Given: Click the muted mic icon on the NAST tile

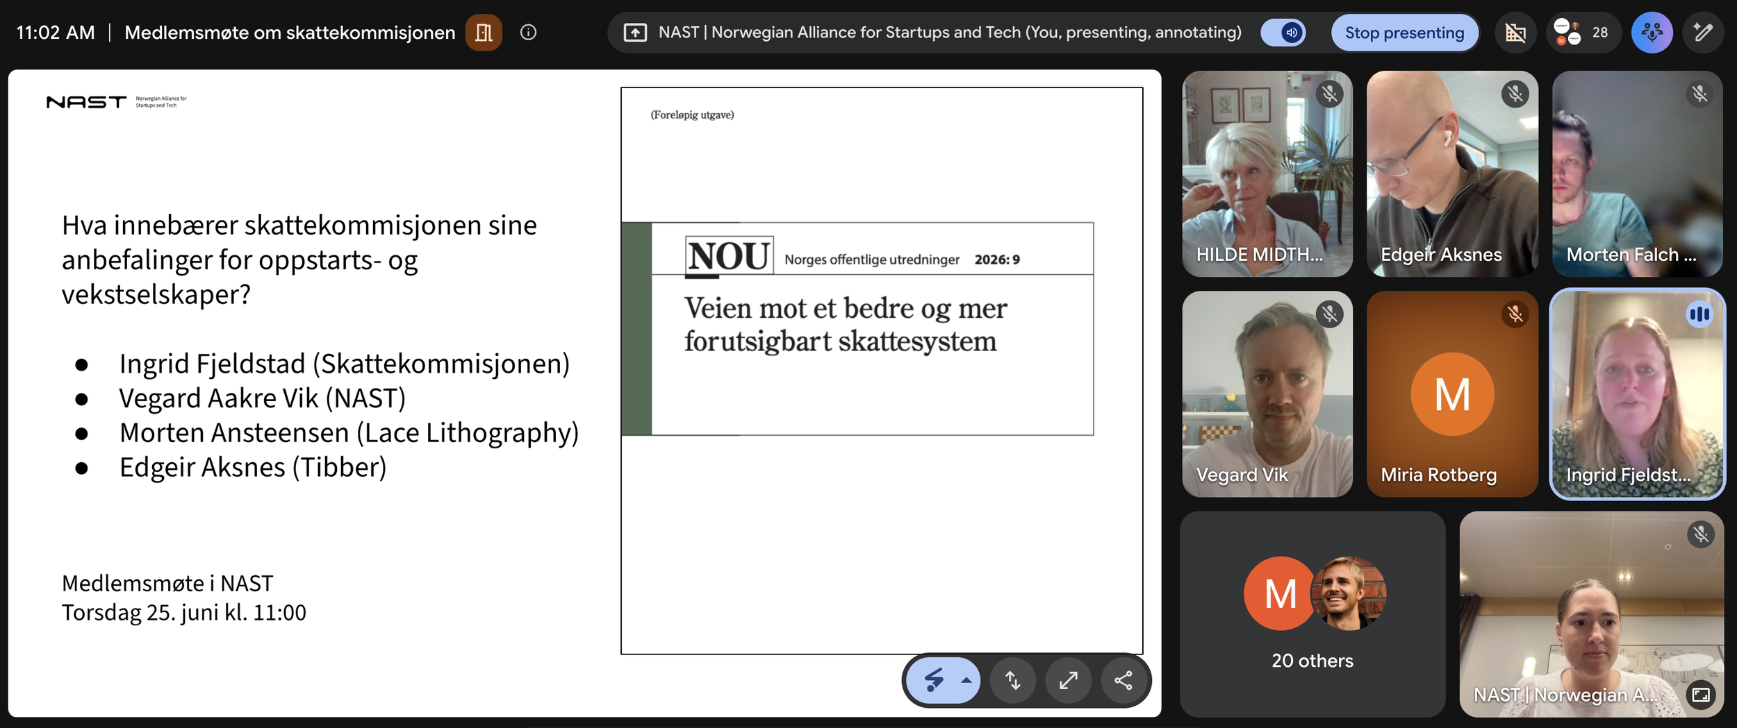Looking at the screenshot, I should coord(1701,534).
